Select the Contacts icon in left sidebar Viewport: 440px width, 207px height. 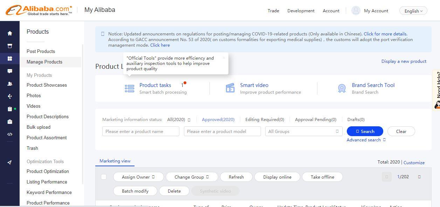tap(10, 84)
